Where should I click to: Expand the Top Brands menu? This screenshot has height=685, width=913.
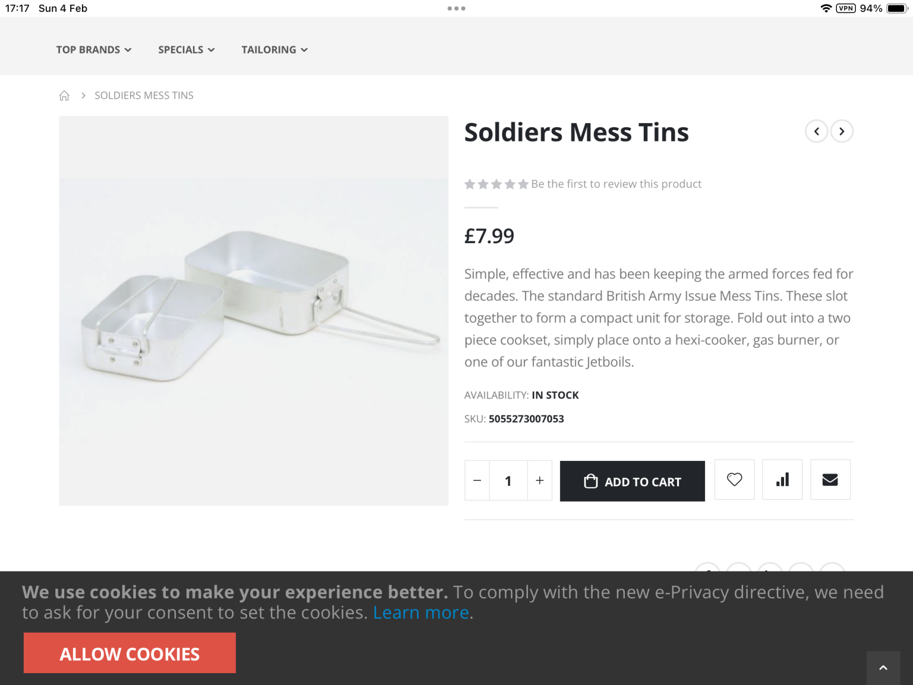click(93, 50)
